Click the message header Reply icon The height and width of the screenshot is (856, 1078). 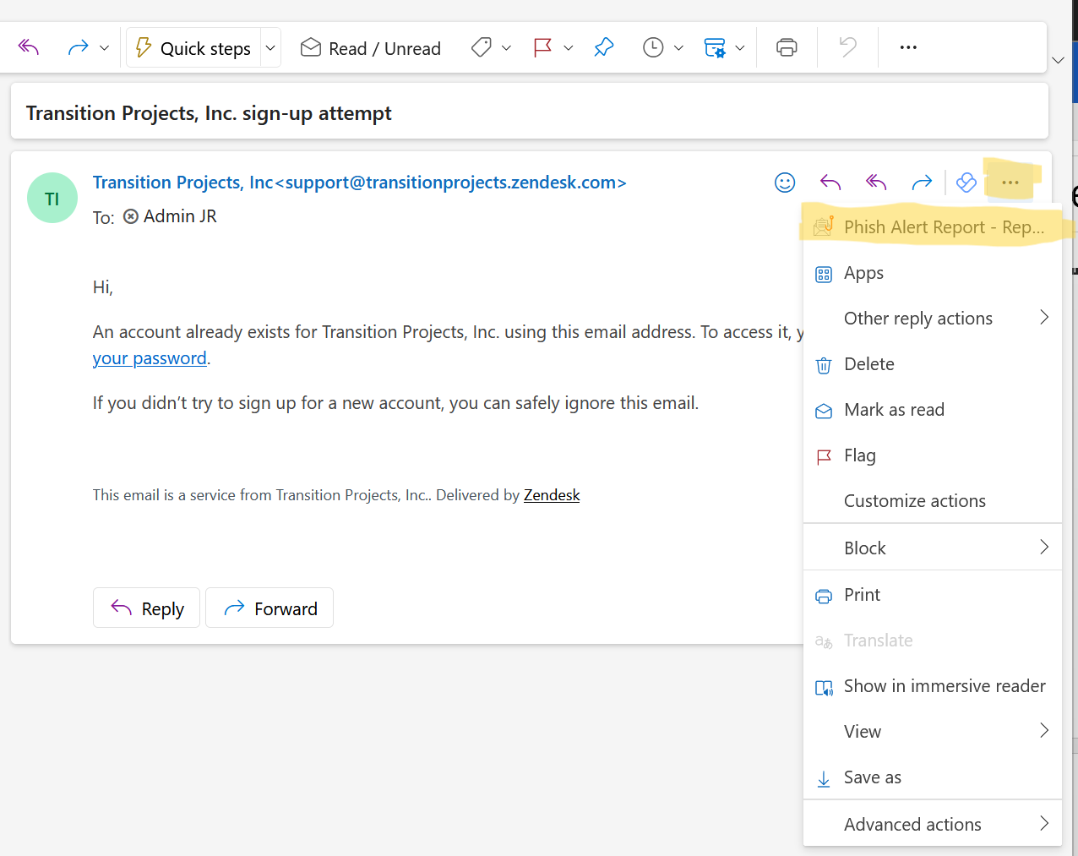(x=830, y=182)
